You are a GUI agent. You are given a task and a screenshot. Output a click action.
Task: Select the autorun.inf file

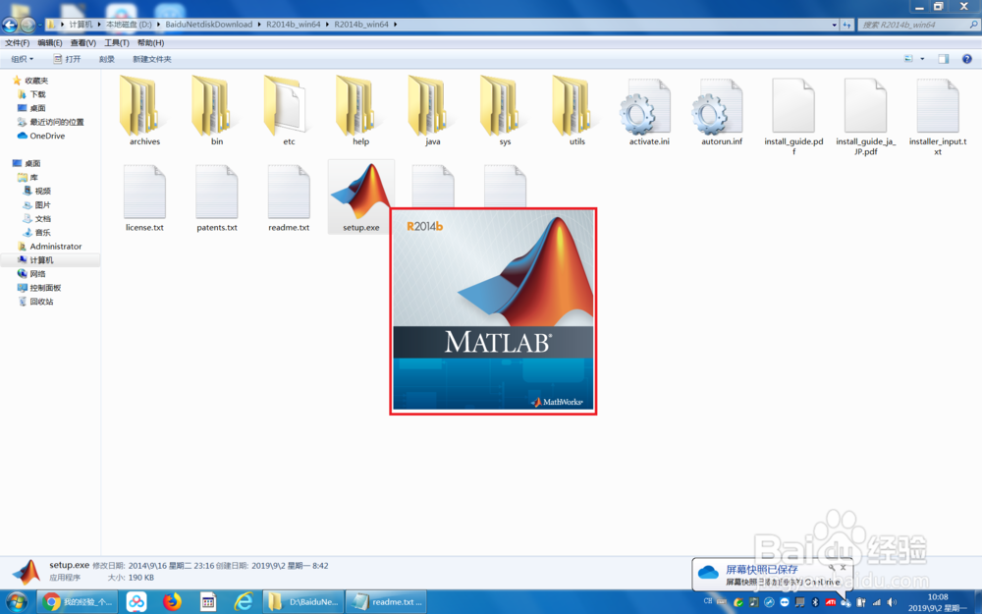click(x=722, y=112)
